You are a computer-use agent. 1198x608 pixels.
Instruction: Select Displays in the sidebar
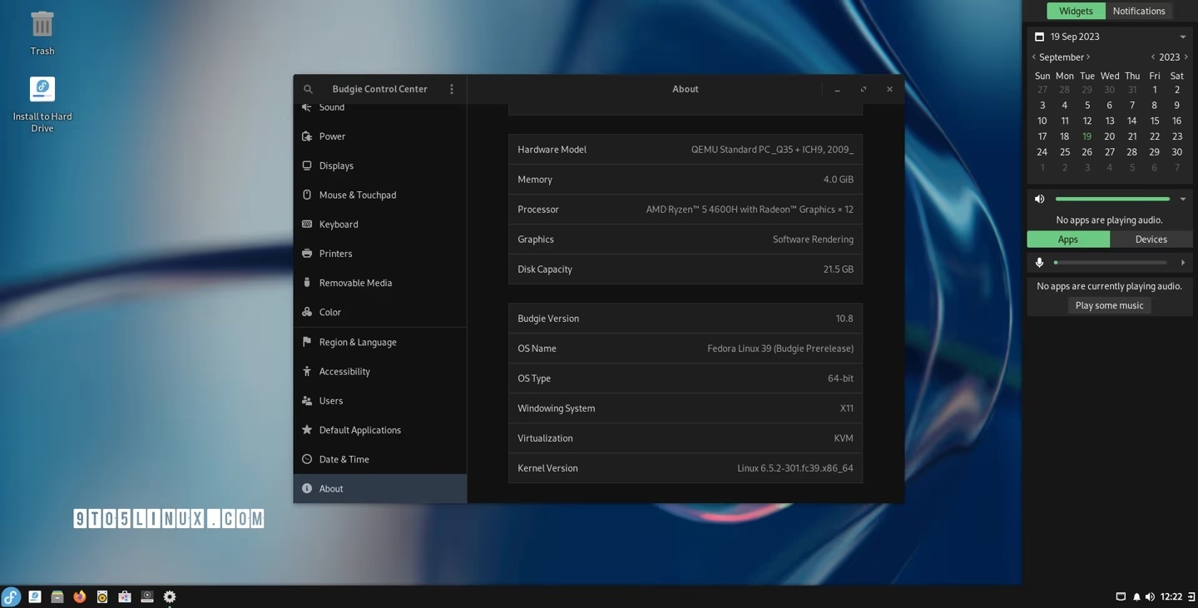(x=380, y=166)
